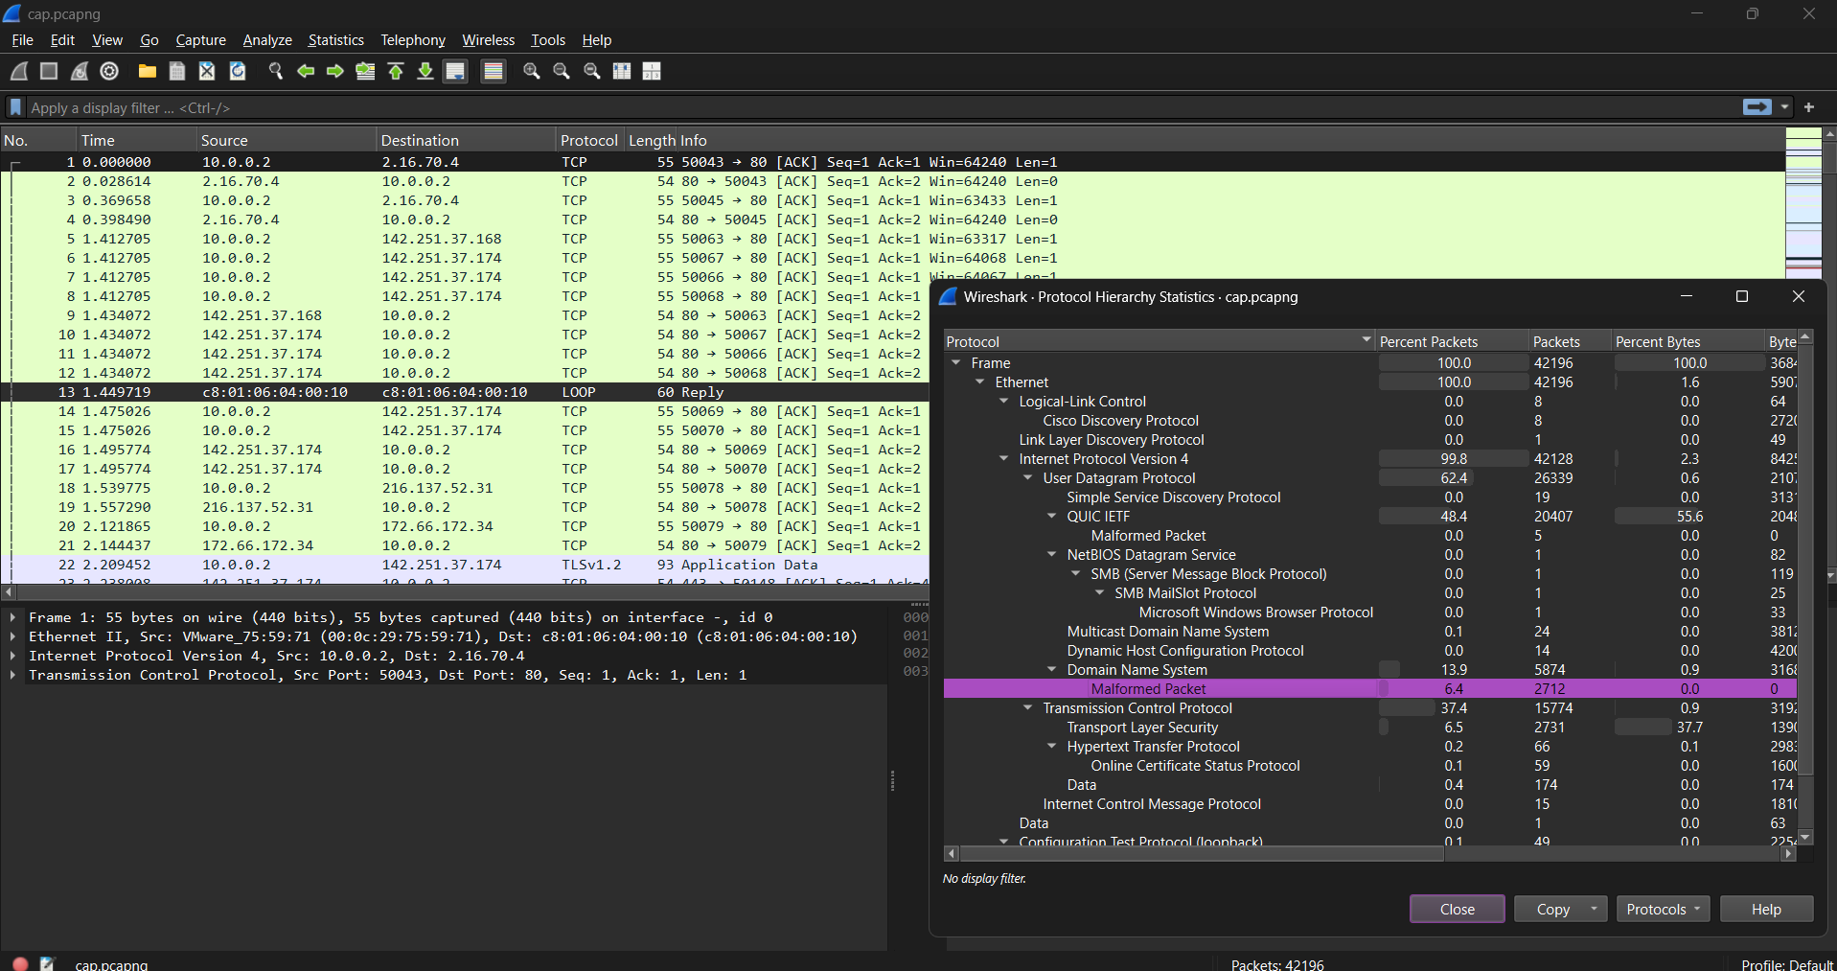
Task: Stop the running capture
Action: tap(48, 71)
